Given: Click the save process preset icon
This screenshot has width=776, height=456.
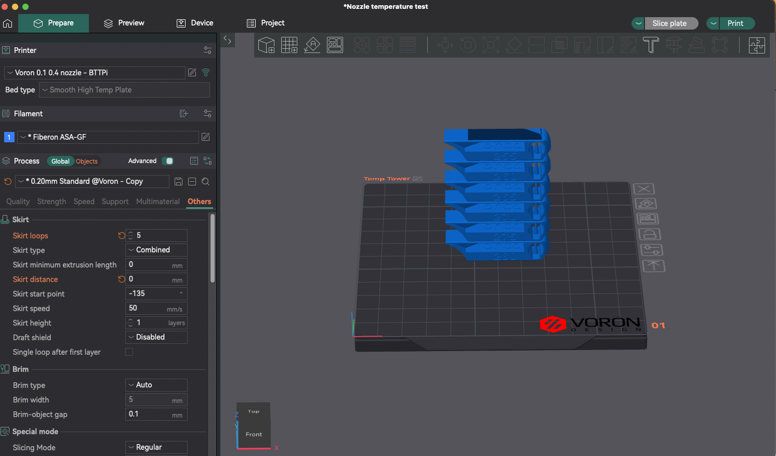Looking at the screenshot, I should click(178, 181).
